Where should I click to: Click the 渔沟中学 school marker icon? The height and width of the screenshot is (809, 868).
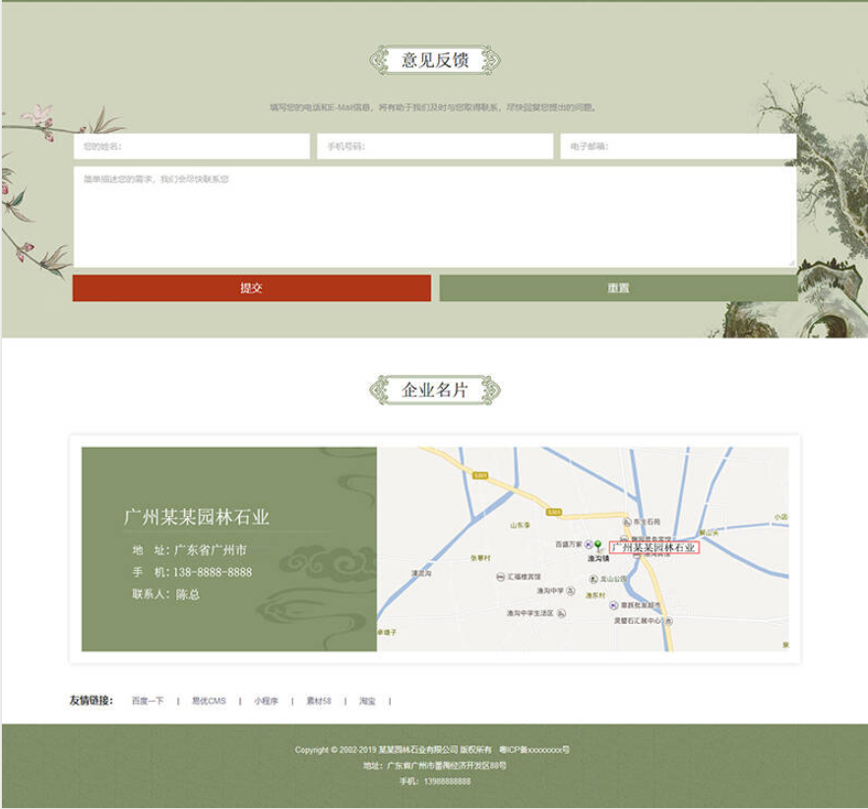[571, 591]
